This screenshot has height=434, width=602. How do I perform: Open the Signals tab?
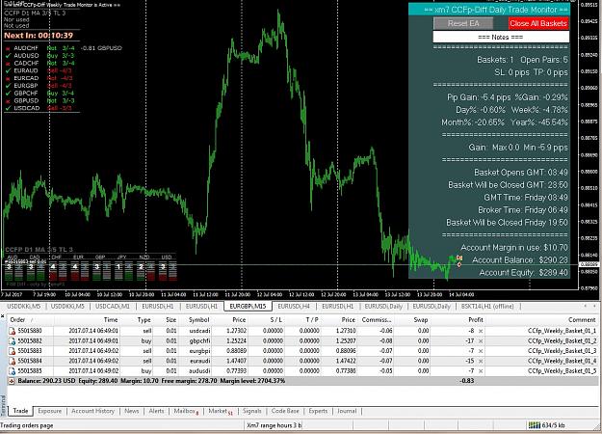tap(251, 411)
